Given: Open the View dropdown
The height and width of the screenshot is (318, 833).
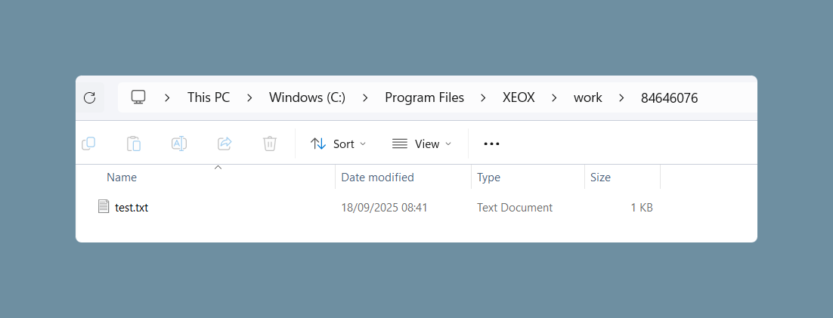Looking at the screenshot, I should [x=422, y=144].
